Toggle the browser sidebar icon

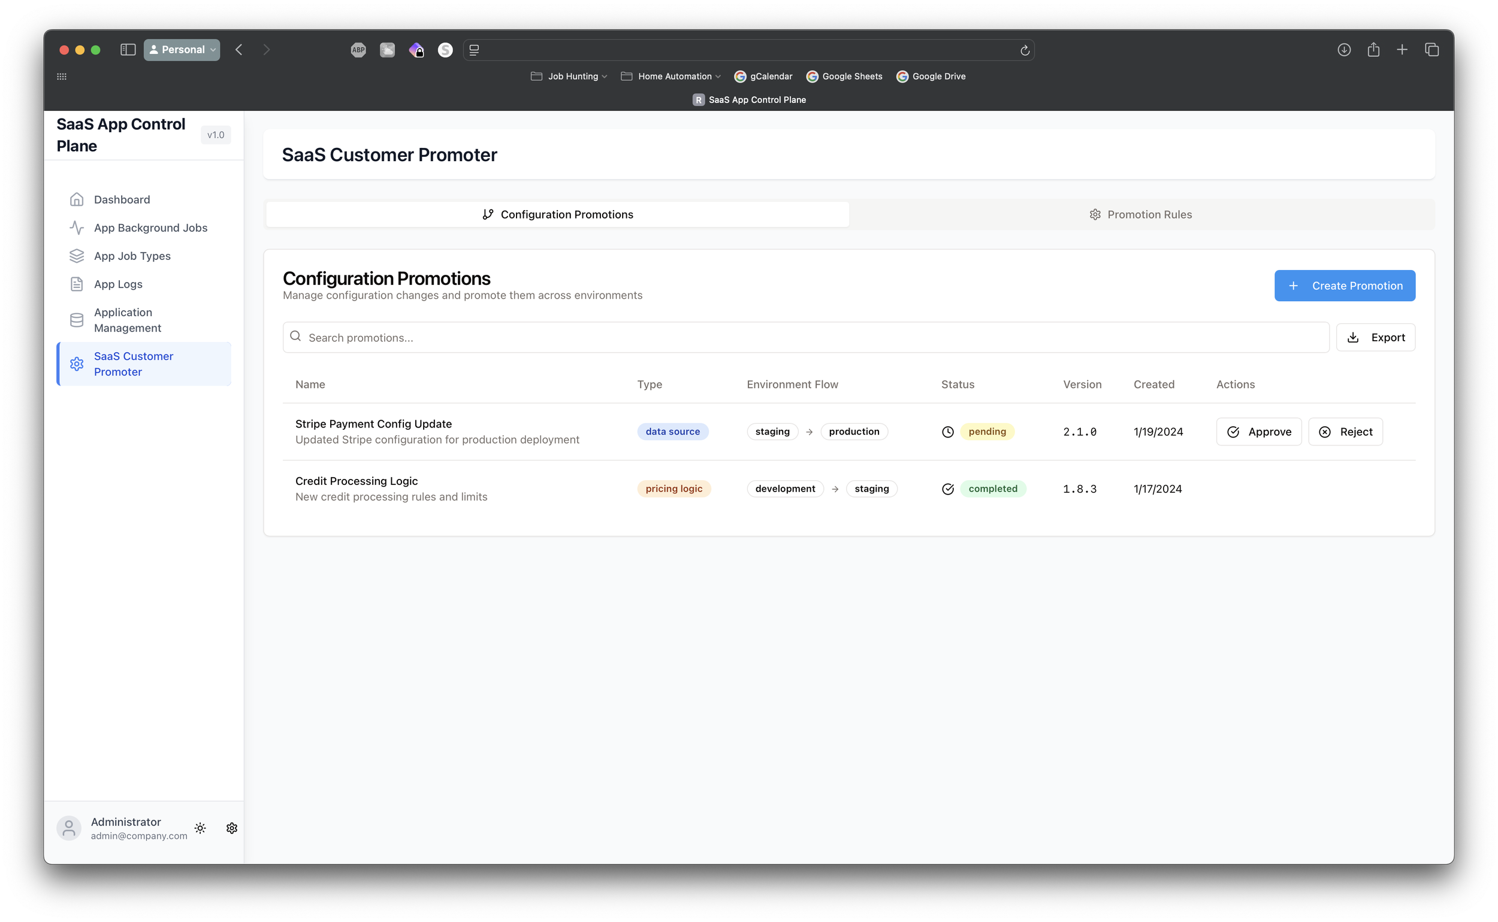pos(128,50)
